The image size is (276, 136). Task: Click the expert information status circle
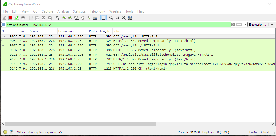pos(5,132)
